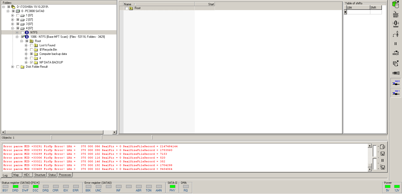Pause log output with the pause icon
The width and height of the screenshot is (402, 194).
click(x=382, y=160)
